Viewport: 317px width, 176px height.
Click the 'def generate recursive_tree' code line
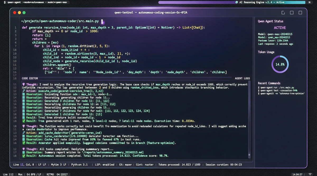coord(113,27)
